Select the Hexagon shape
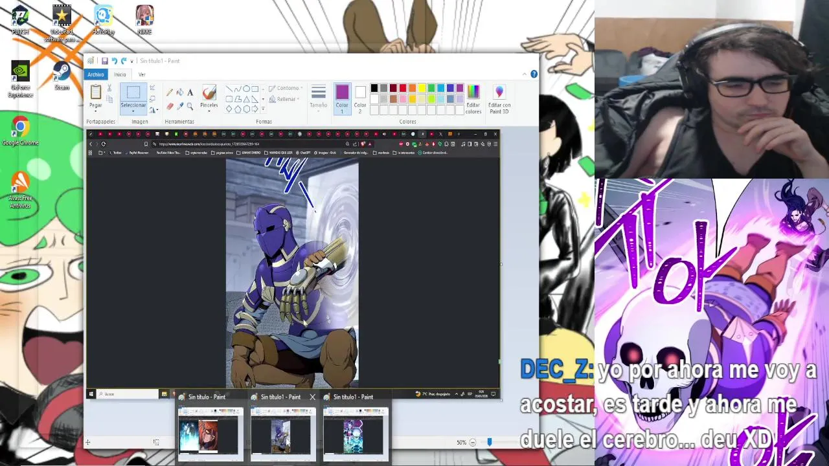Image resolution: width=829 pixels, height=466 pixels. (246, 109)
